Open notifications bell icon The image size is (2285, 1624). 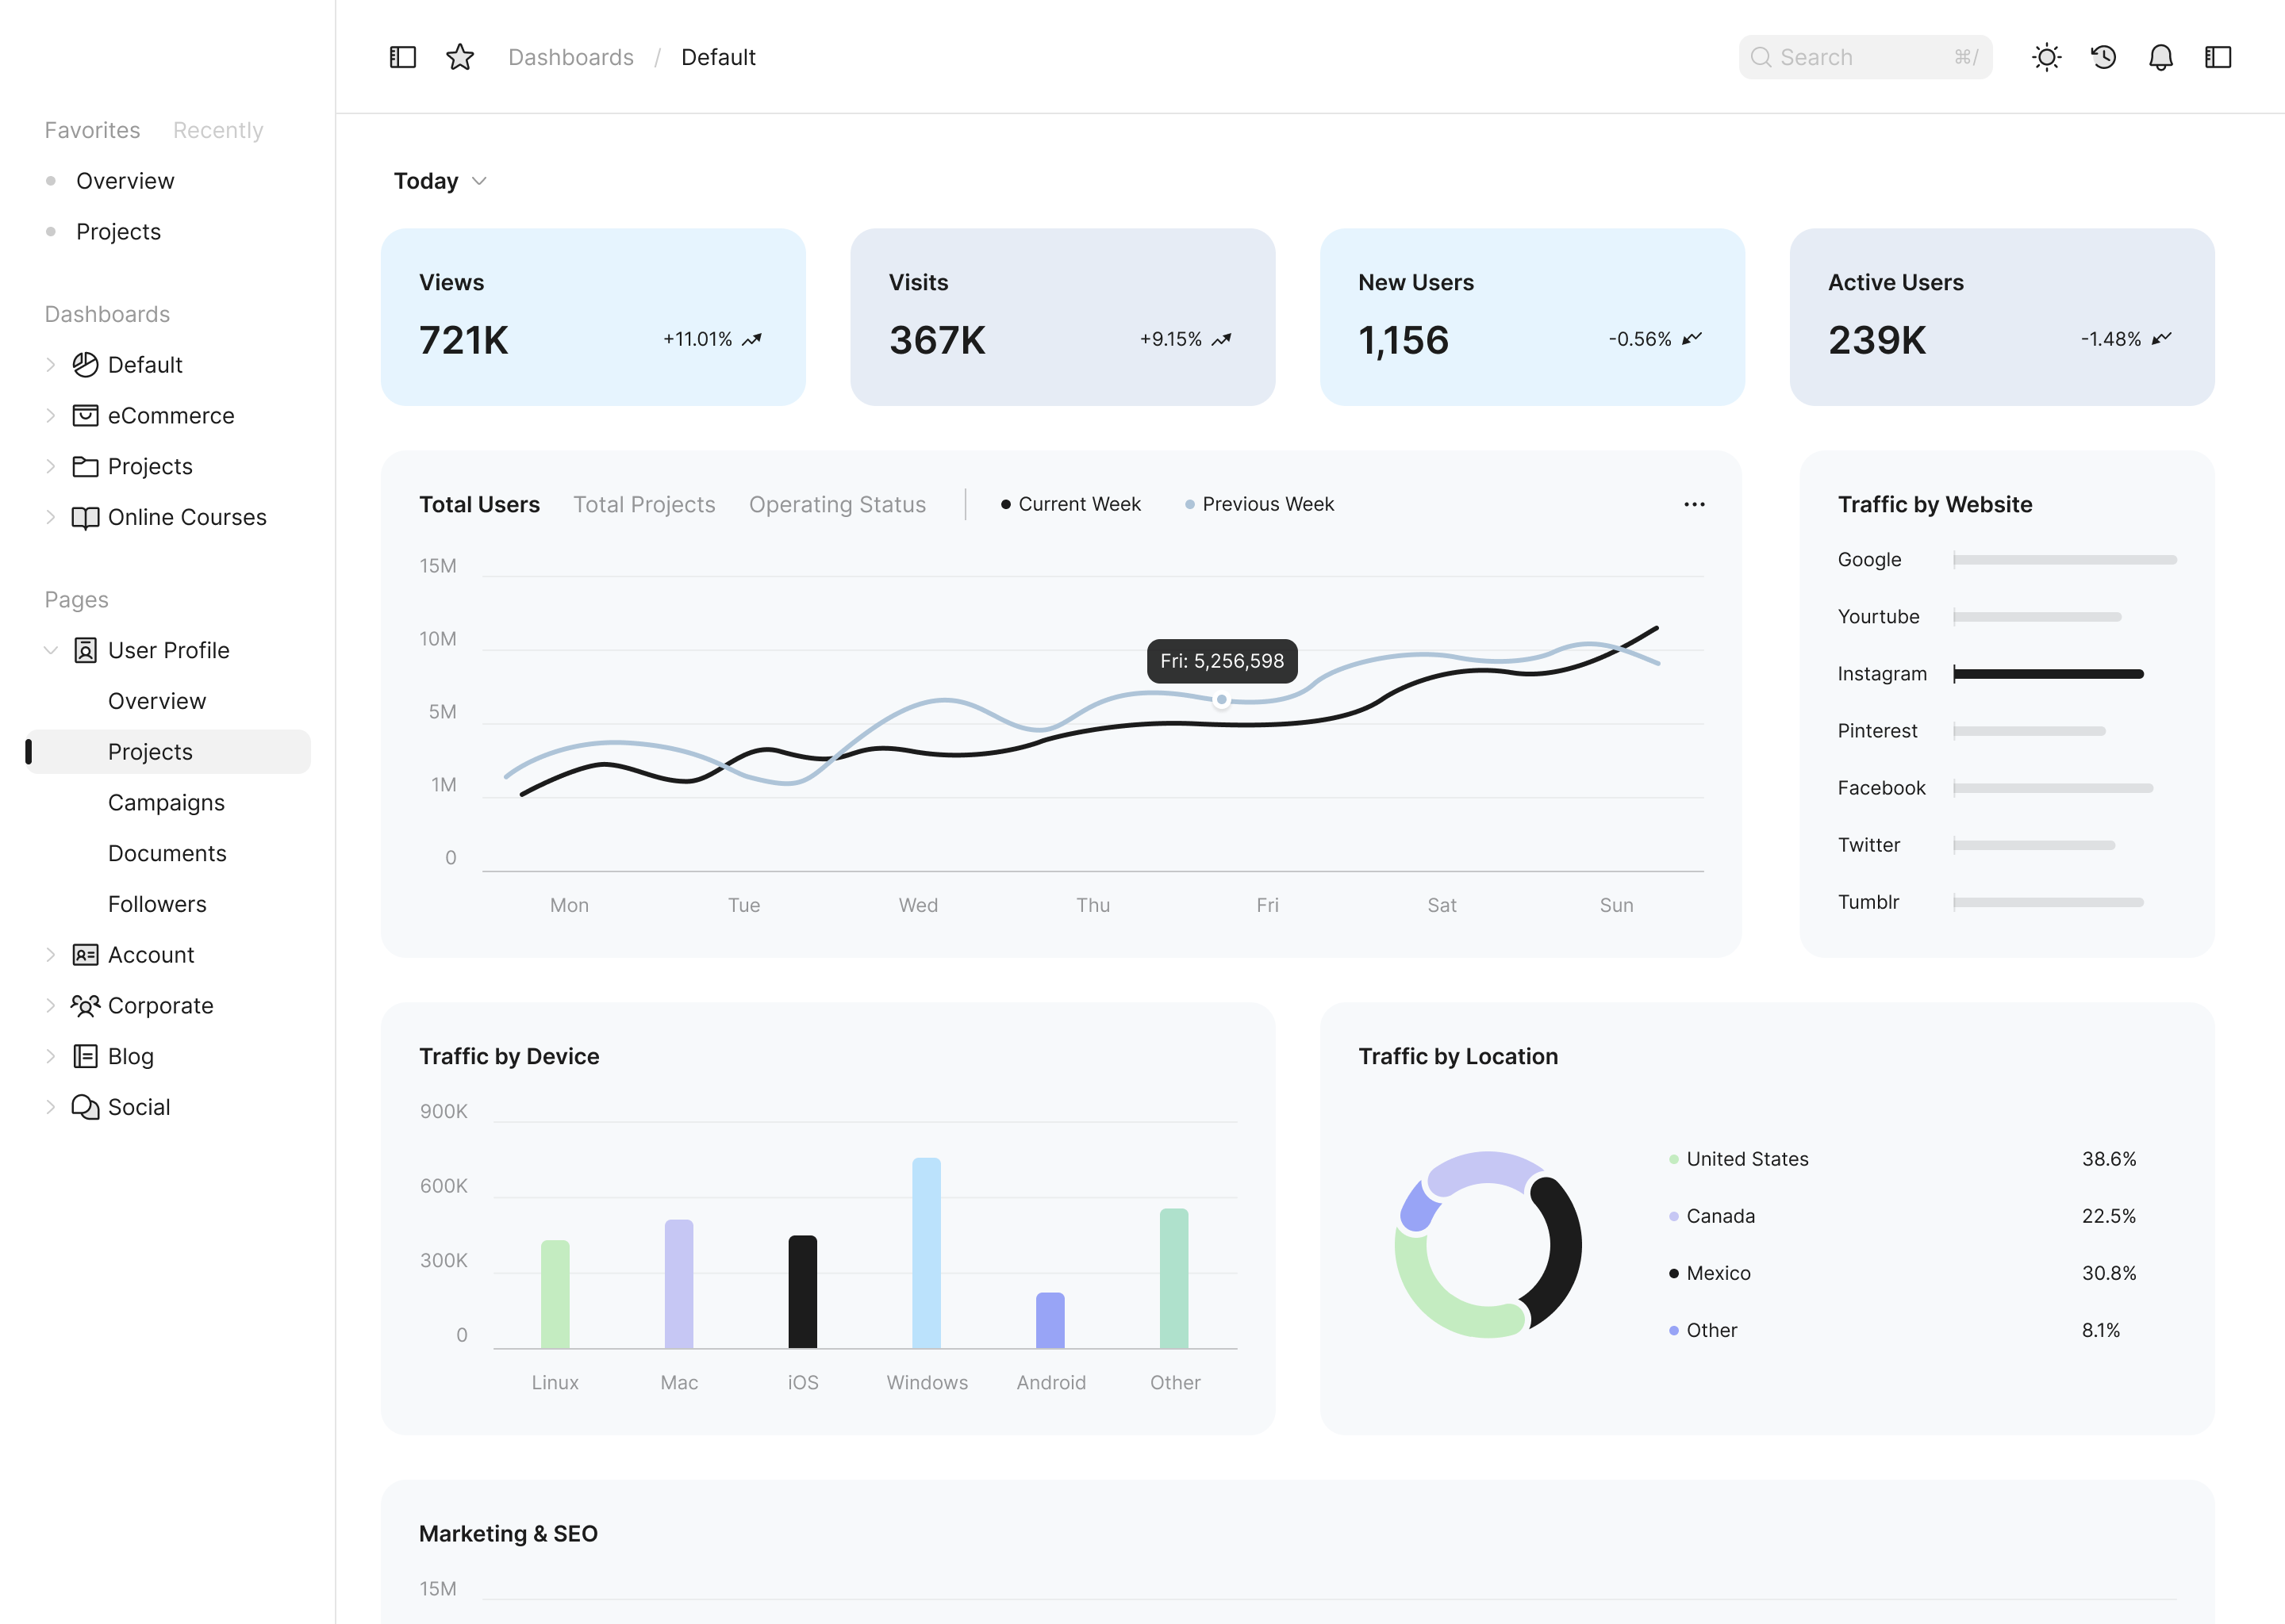(2160, 57)
